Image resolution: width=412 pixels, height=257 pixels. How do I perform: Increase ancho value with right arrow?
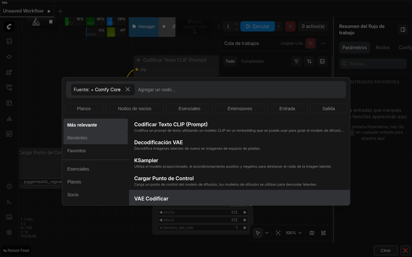(245, 212)
